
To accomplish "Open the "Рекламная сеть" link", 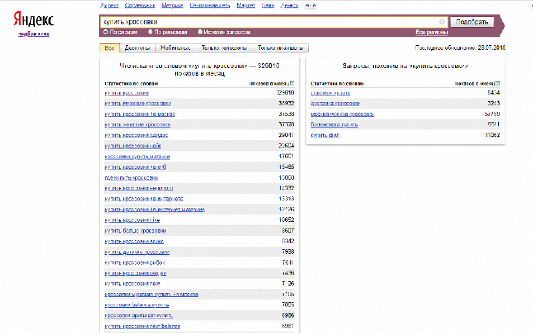I will [210, 6].
